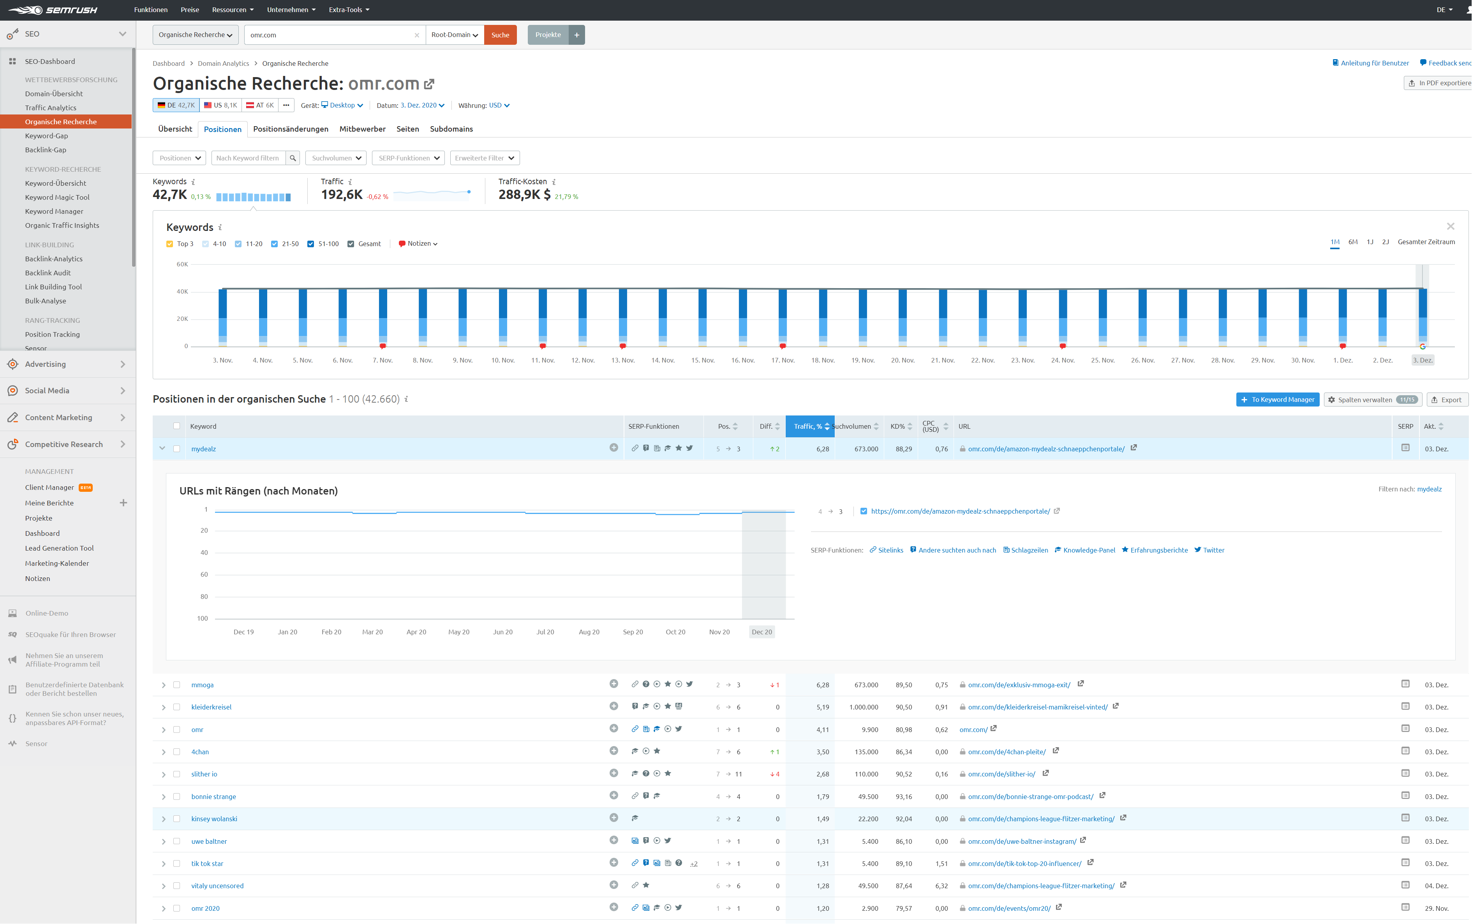Switch to the Mitbewerber tab

click(x=362, y=129)
